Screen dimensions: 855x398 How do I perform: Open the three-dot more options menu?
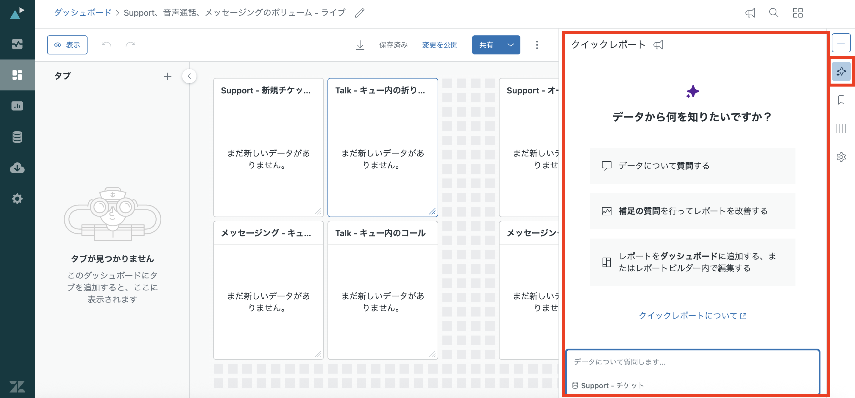[x=537, y=45]
